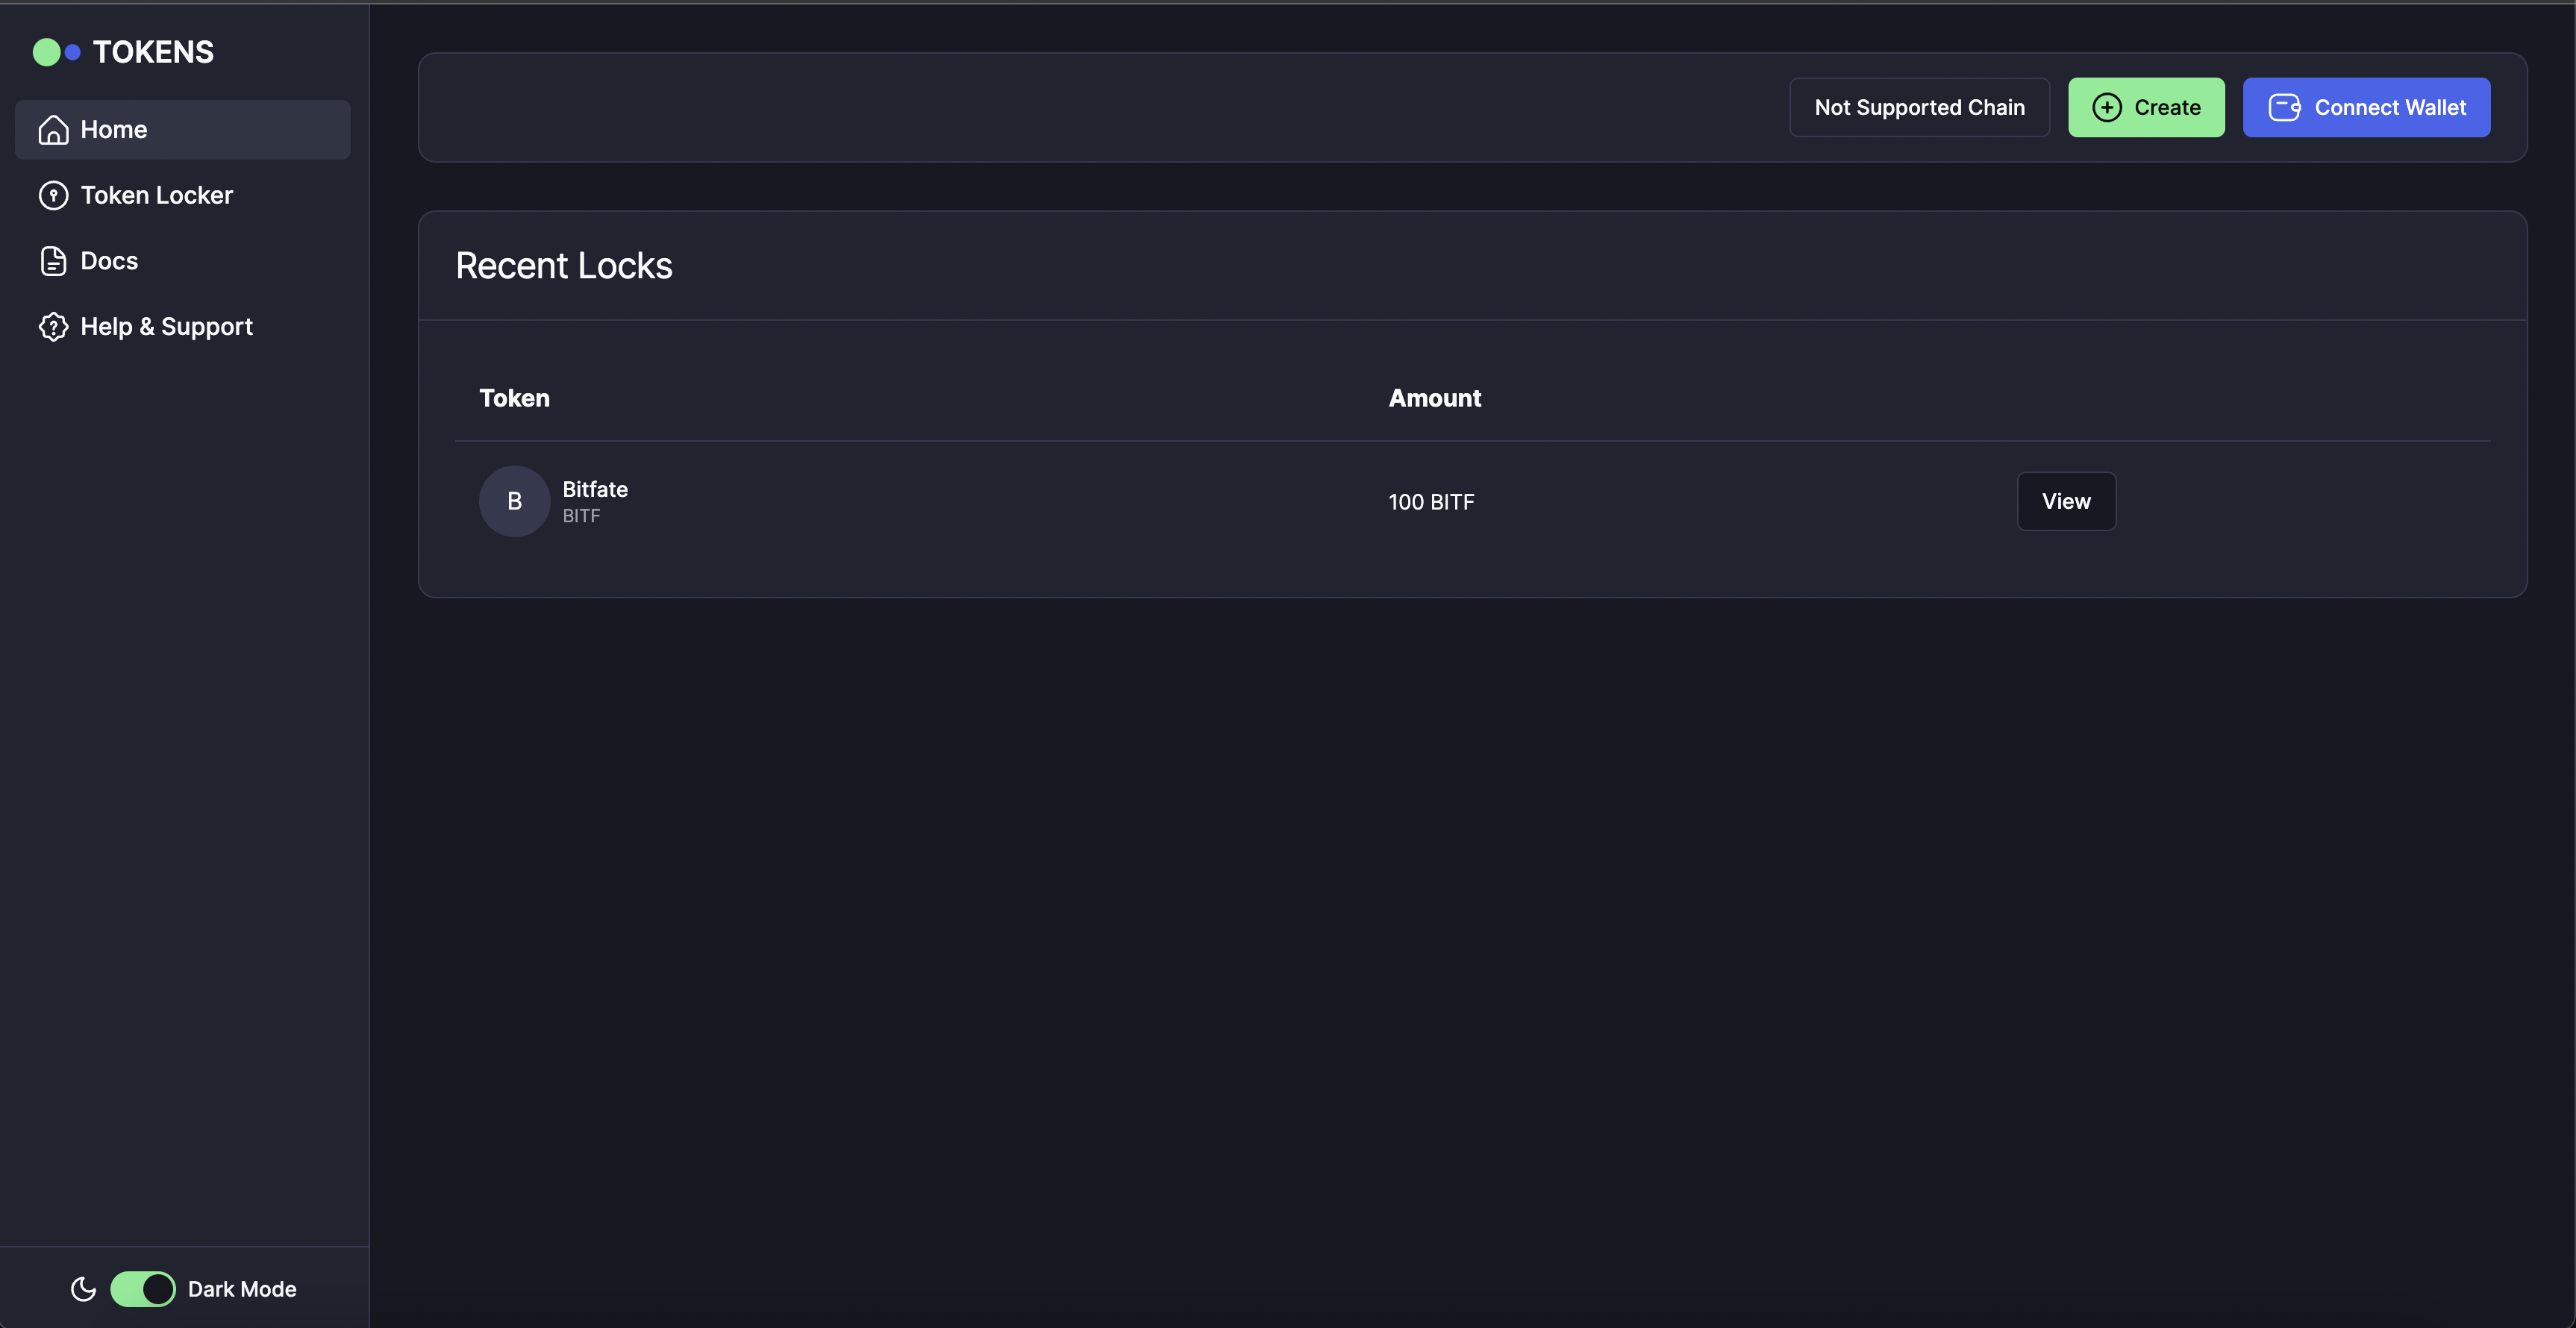Click the Token Locker key icon
2576x1328 pixels.
[x=53, y=195]
